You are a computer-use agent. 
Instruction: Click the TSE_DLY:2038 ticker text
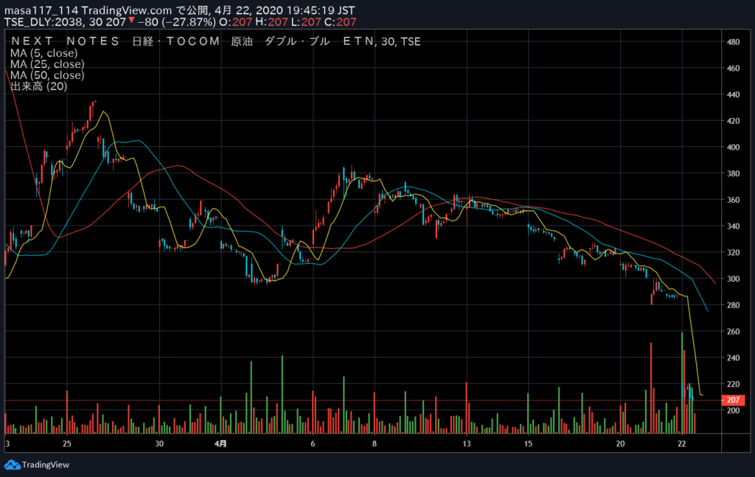point(44,22)
